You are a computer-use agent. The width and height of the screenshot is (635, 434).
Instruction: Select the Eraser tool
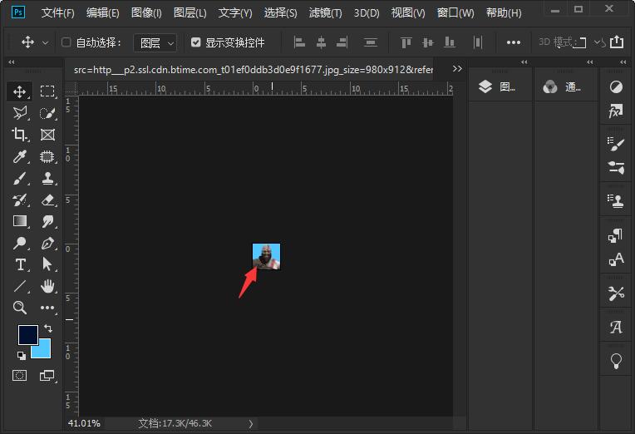47,200
